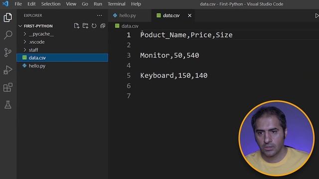Image resolution: width=319 pixels, height=179 pixels.
Task: Refresh the Explorer file tree
Action: click(x=94, y=26)
